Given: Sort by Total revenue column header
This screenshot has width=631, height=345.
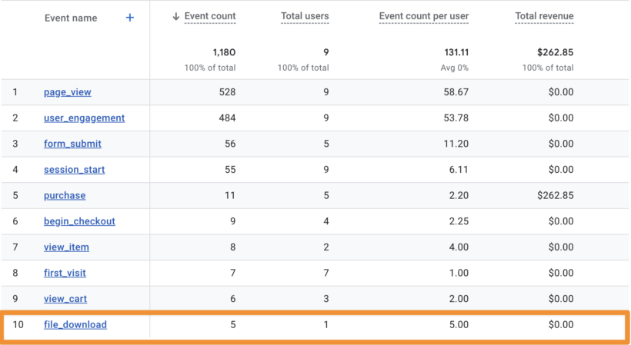Looking at the screenshot, I should (x=544, y=16).
